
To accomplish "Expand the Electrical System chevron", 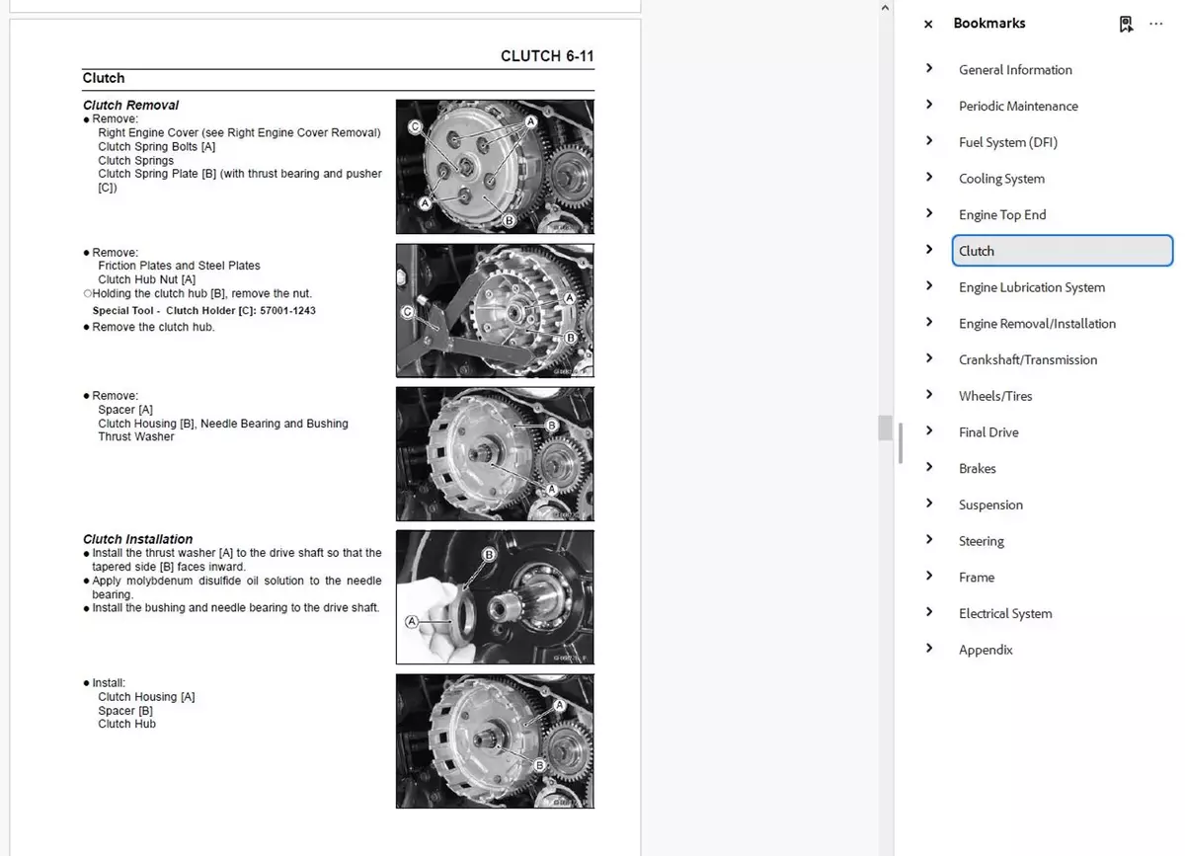I will 929,612.
